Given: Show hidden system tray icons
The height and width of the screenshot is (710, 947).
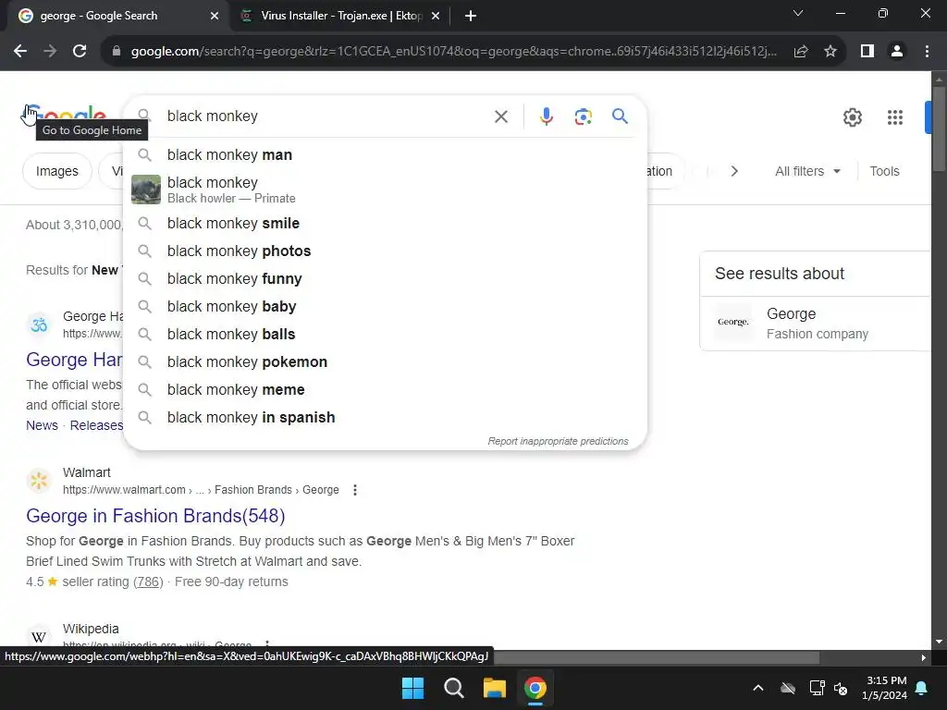Looking at the screenshot, I should [758, 688].
